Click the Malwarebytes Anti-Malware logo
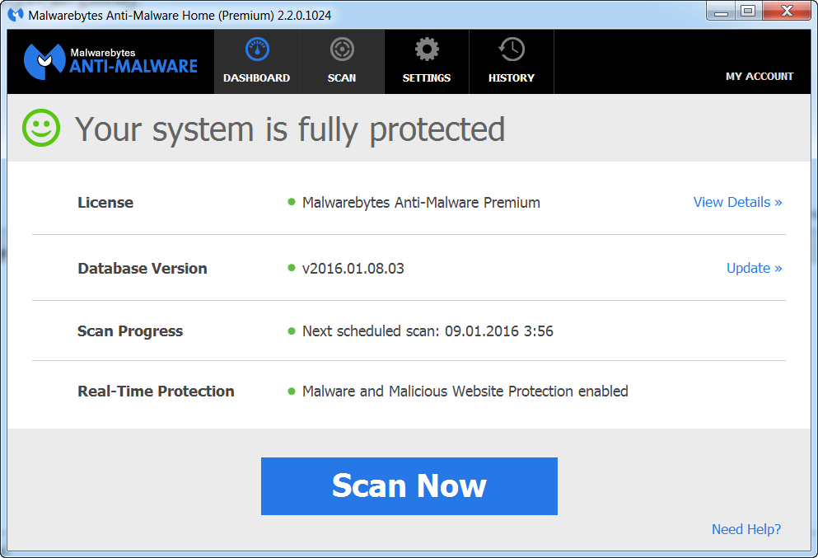The height and width of the screenshot is (558, 818). coord(111,61)
